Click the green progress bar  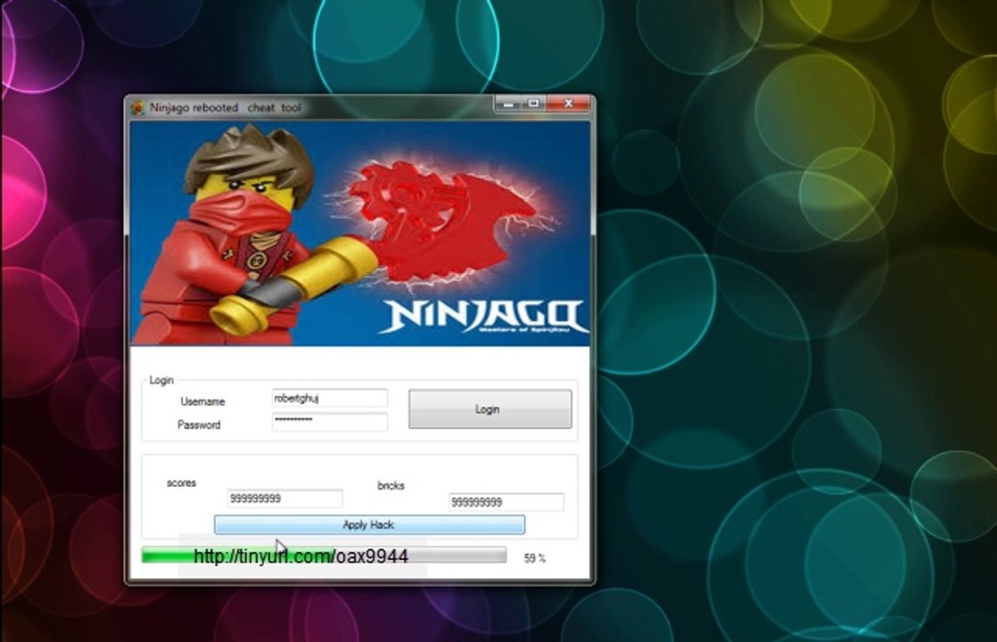point(324,556)
